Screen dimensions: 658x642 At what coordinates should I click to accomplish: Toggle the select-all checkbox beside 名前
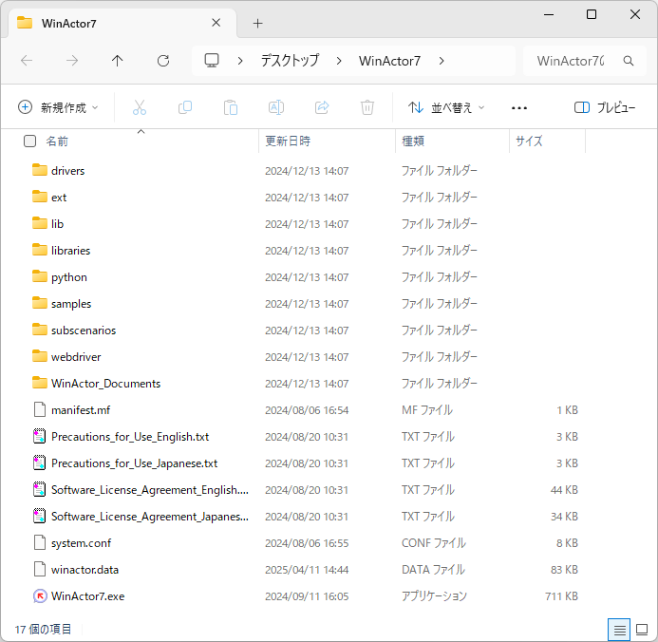(x=29, y=141)
